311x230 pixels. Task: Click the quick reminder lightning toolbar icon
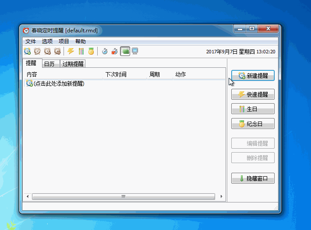pos(71,51)
